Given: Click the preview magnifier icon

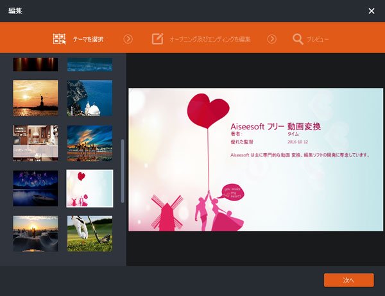Looking at the screenshot, I should click(x=298, y=39).
